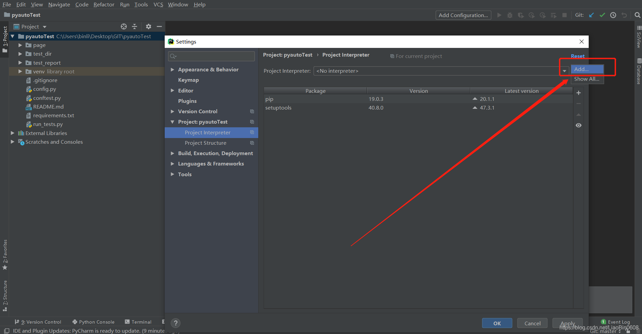Expand the test_dir folder
Viewport: 642px width, 334px height.
click(20, 54)
